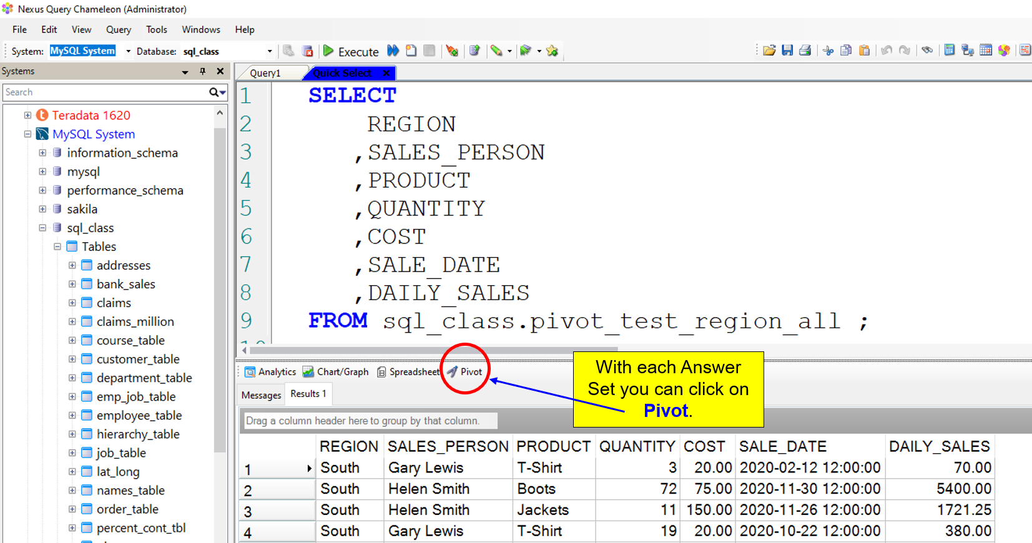Select the Results 1 tab
Screen dimensions: 1032x543
coord(308,394)
